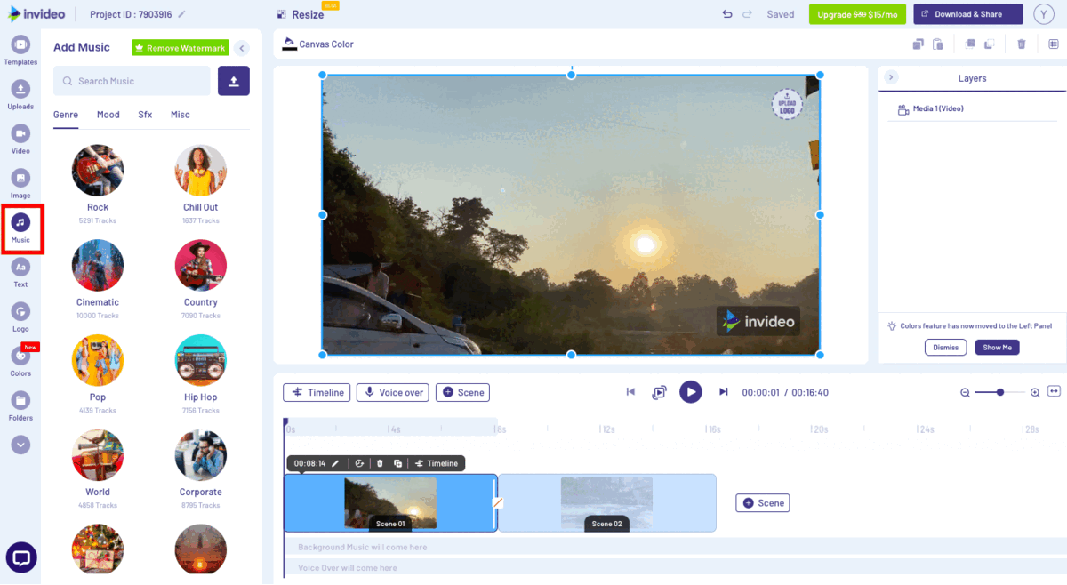
Task: Open the sidebar overflow chevron below Folders
Action: click(20, 445)
